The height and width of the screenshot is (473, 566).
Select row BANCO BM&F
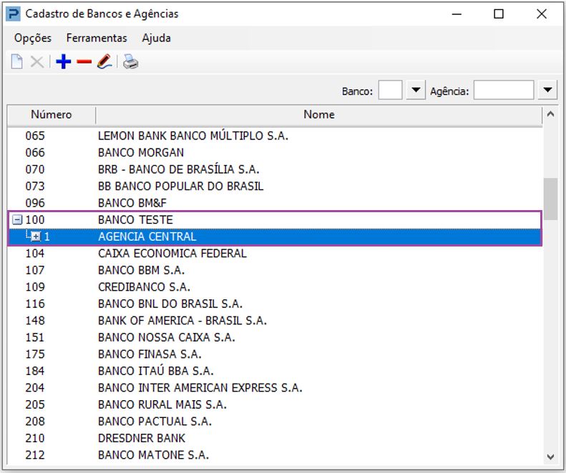click(x=275, y=203)
